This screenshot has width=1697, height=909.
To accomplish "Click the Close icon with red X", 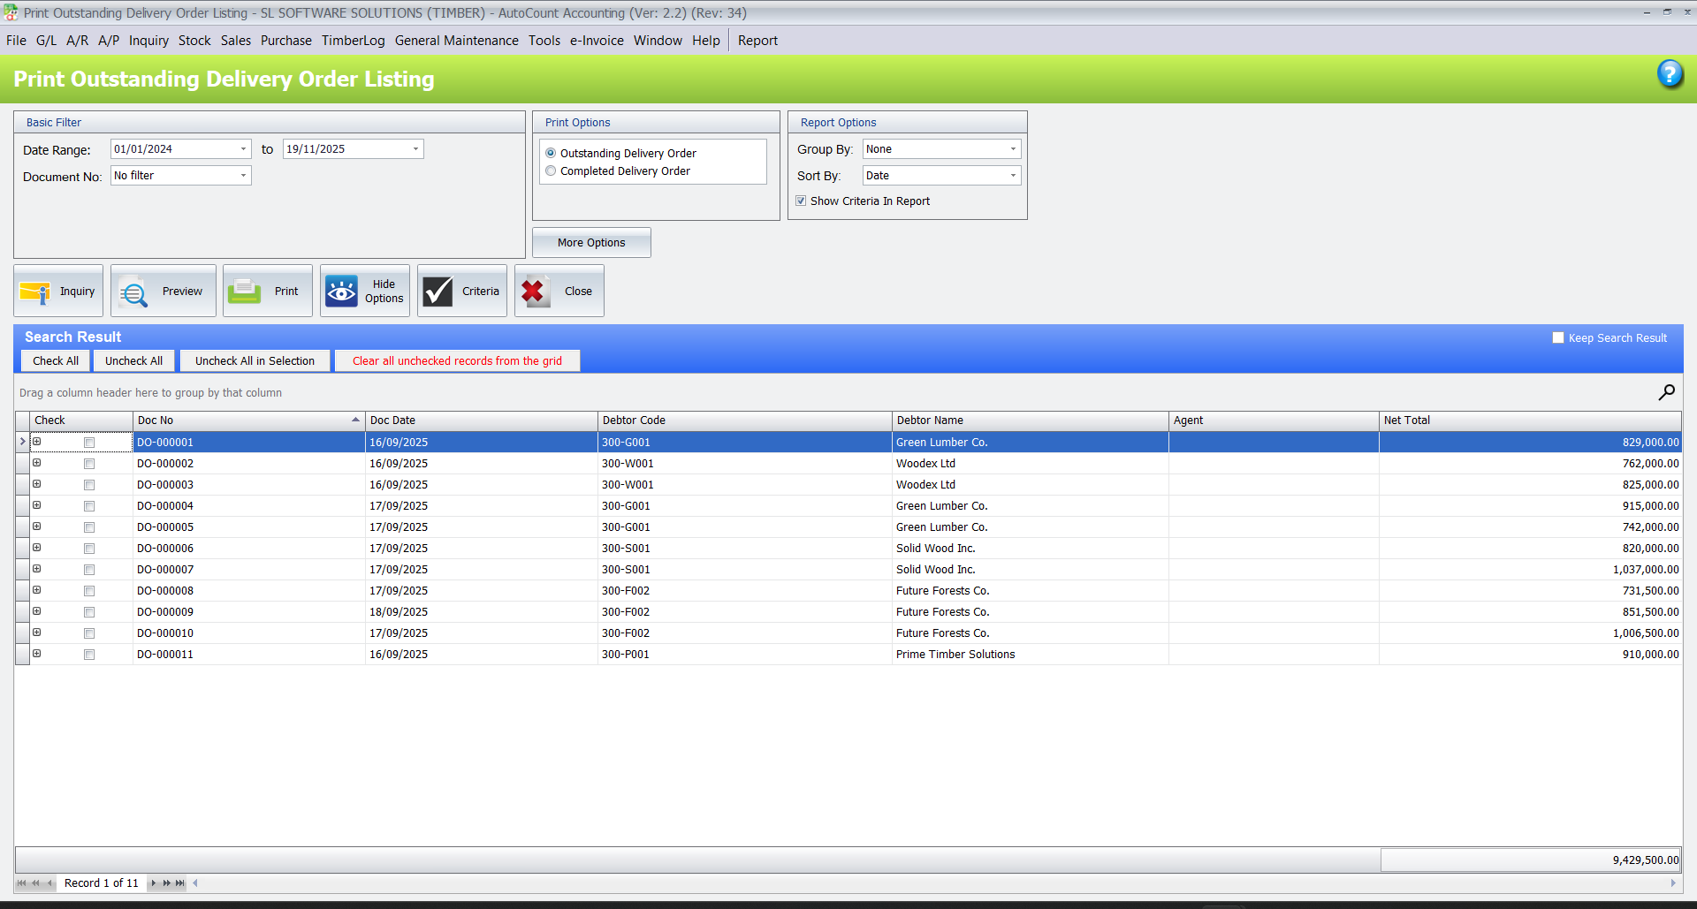I will click(558, 291).
